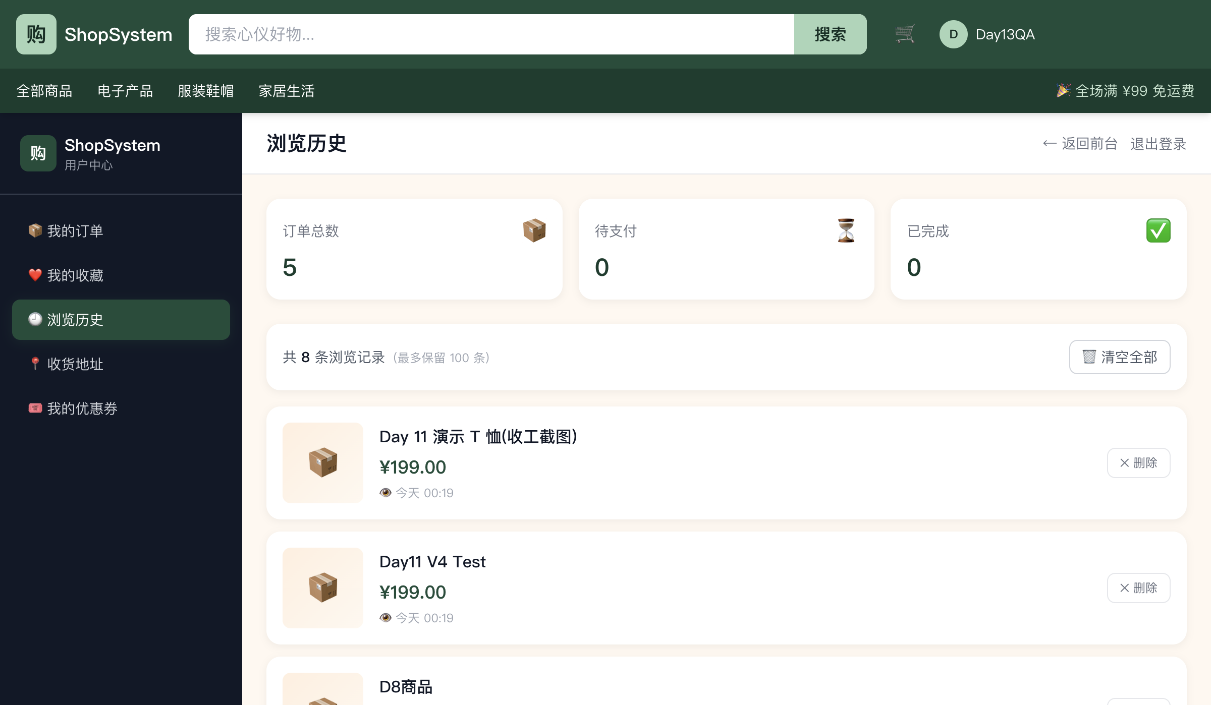Image resolution: width=1211 pixels, height=705 pixels.
Task: Click the 返回前台 link
Action: 1080,144
